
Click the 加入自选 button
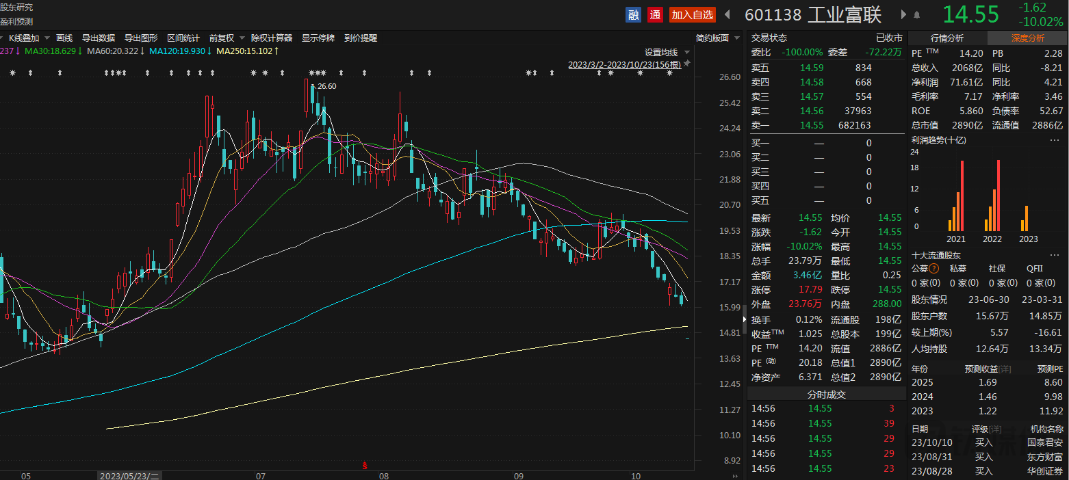(x=692, y=14)
